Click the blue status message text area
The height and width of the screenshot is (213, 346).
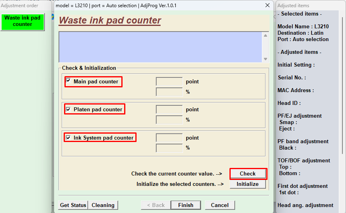[160, 47]
